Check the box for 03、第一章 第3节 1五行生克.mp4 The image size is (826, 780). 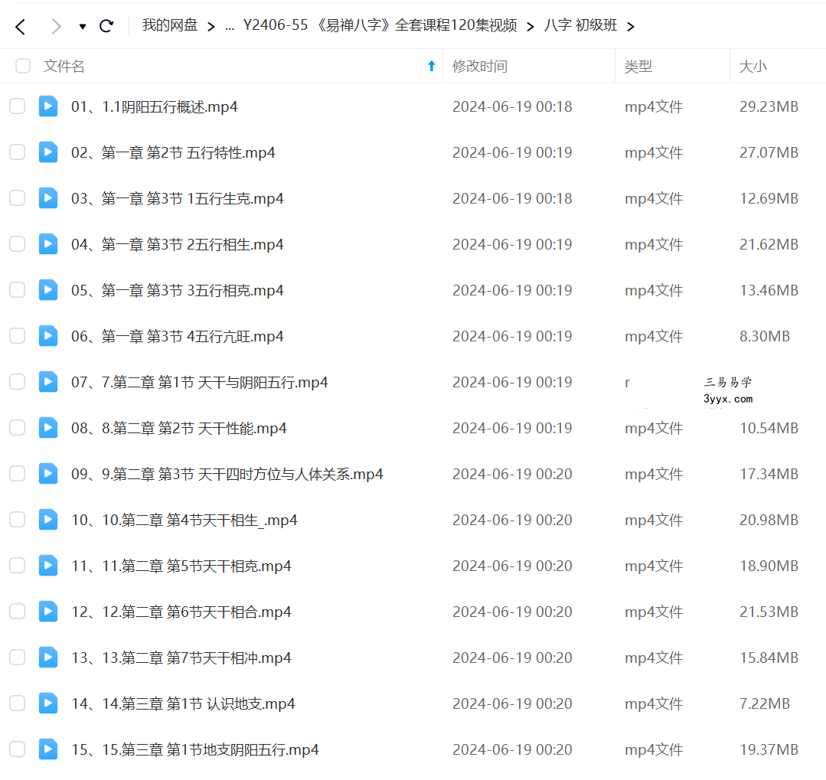[x=18, y=198]
